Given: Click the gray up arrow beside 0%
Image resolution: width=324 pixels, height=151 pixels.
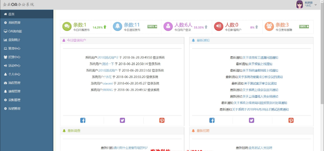Looking at the screenshot, I should [257, 27].
